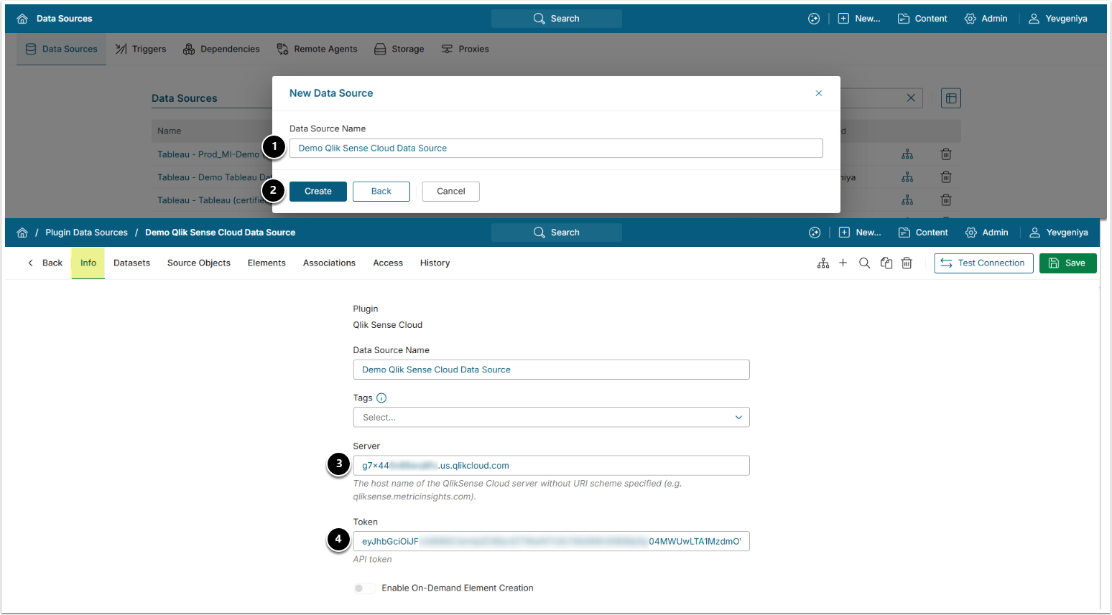Screen dimensions: 1112x615
Task: Click hierarchy icon in the editor toolbar
Action: 823,263
